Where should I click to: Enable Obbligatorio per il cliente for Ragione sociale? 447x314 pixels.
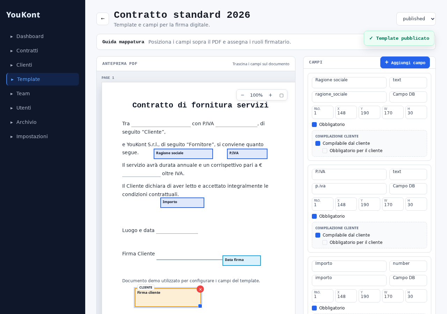coord(325,151)
